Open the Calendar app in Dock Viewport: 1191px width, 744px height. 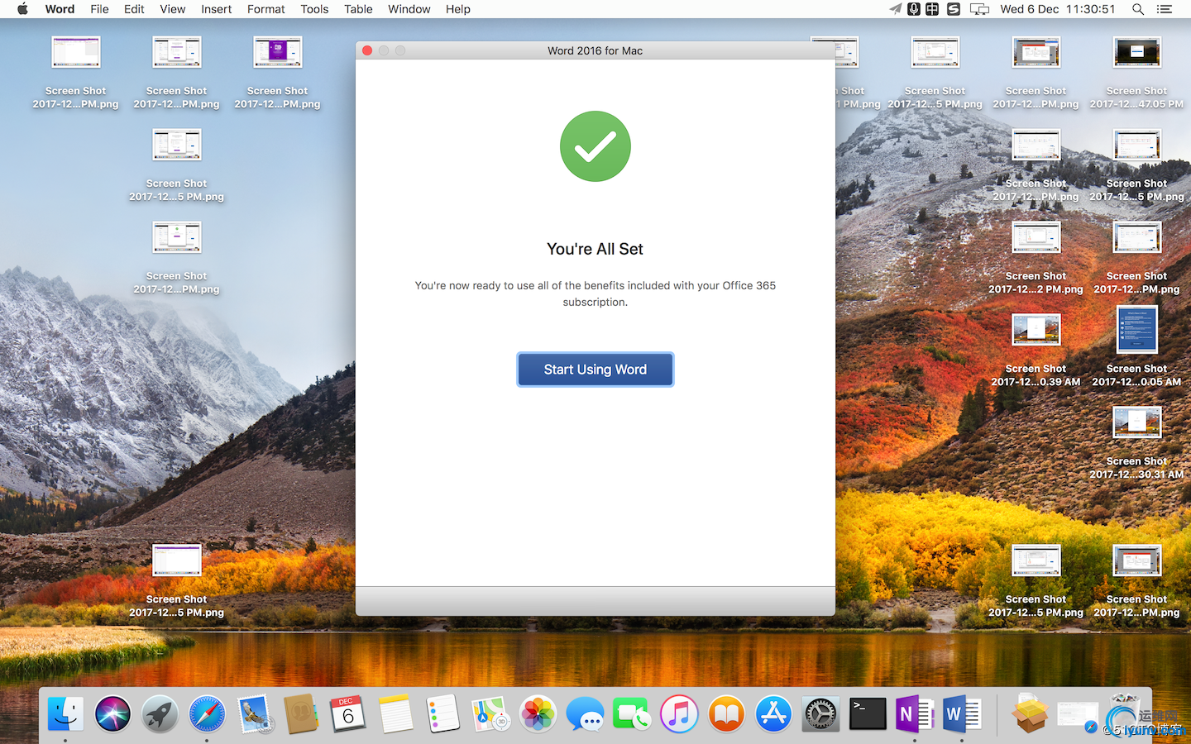click(348, 714)
